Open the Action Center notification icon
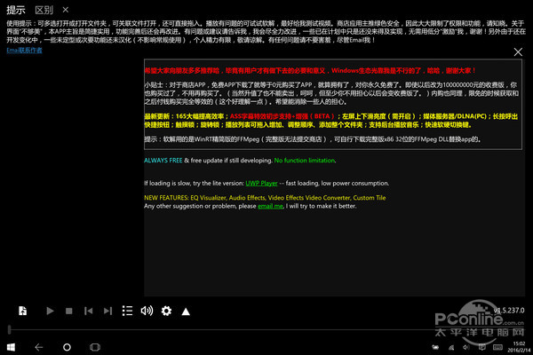 point(482,347)
